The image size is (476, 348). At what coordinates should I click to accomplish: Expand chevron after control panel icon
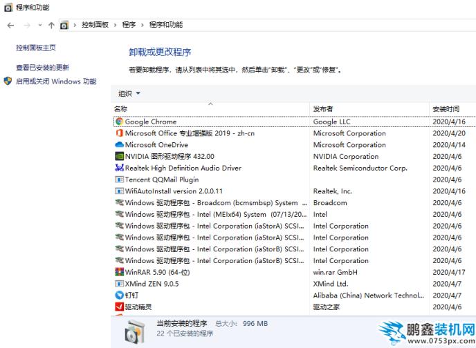75,25
